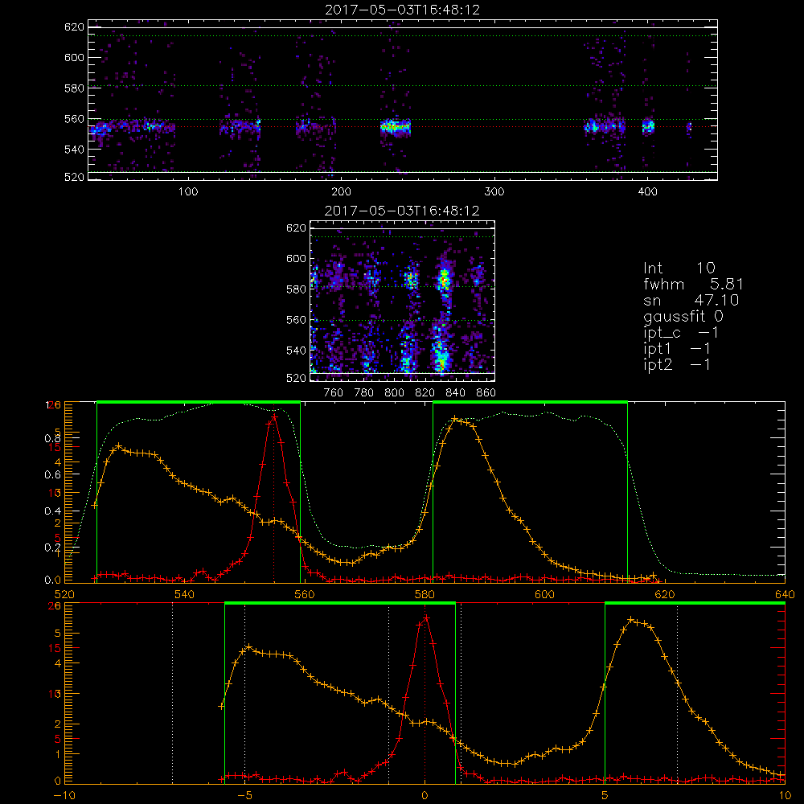Click x-axis label 0 in bottom plot
Screen dimensions: 804x804
[x=425, y=795]
